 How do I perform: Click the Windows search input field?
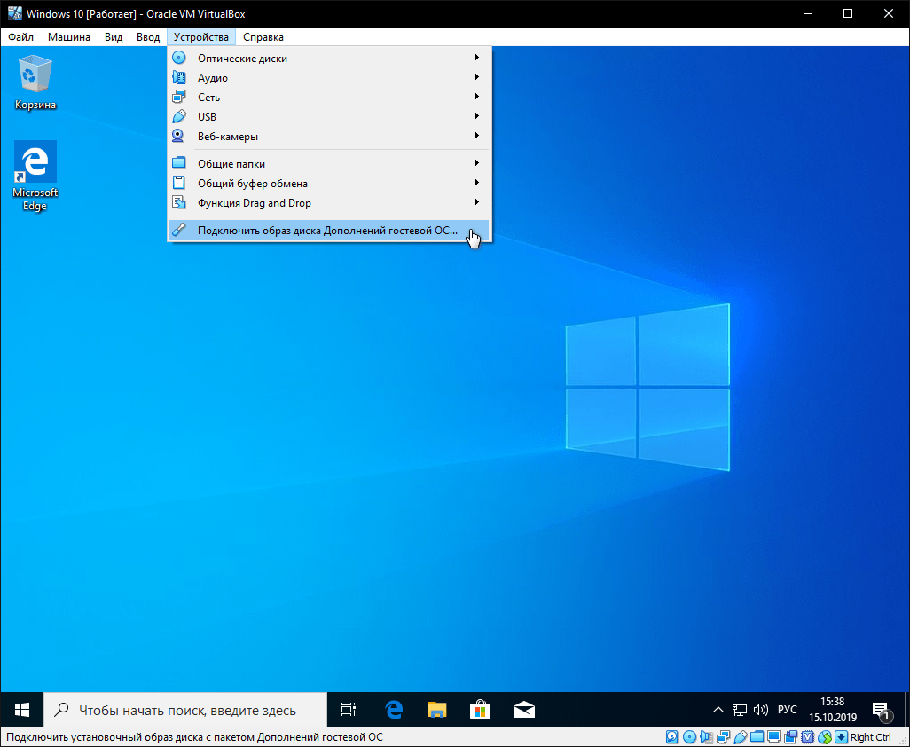pos(186,710)
